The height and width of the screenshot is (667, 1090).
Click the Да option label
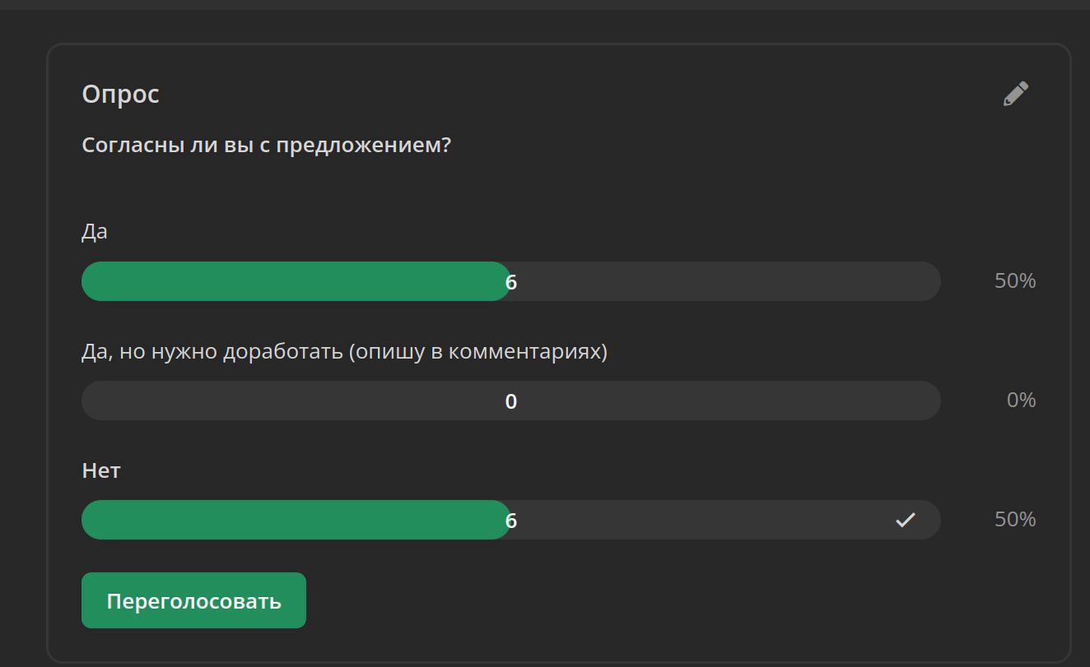pos(95,232)
